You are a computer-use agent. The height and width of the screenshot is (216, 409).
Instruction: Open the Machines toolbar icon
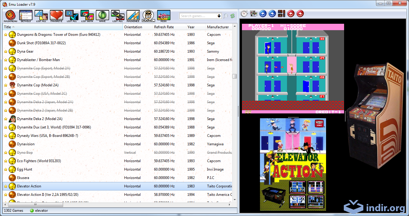[x=133, y=16]
